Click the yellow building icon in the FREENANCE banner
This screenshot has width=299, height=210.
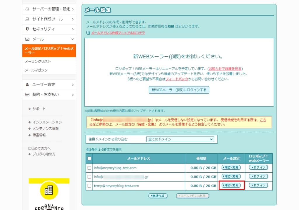[x=49, y=190]
